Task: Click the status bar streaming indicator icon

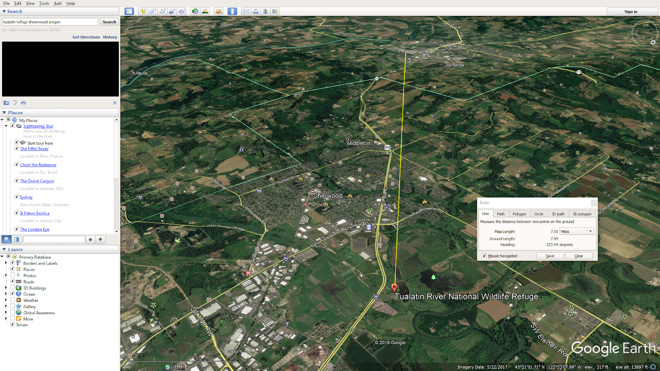Action: pyautogui.click(x=653, y=367)
